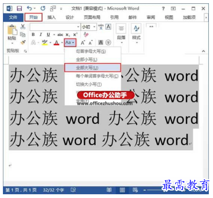Expand the highlight color arrow
Image resolution: width=213 pixels, height=198 pixels.
point(50,42)
